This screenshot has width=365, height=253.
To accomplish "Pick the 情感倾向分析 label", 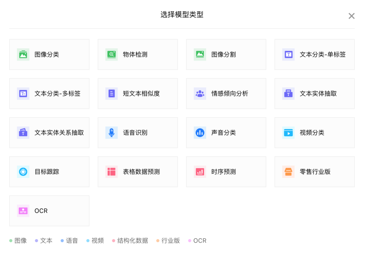I will click(230, 94).
